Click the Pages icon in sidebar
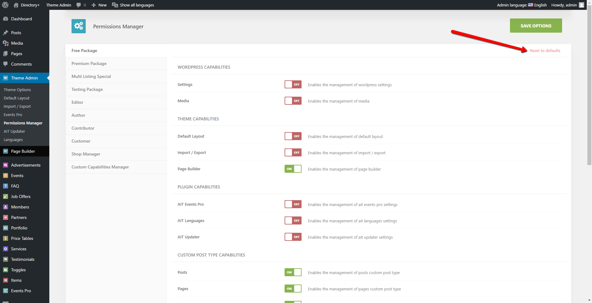Image resolution: width=592 pixels, height=303 pixels. [6, 54]
